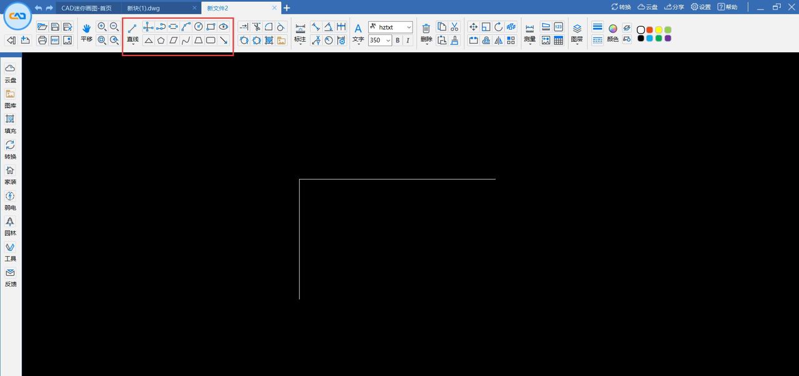Select the arrow line tool
Viewport: 799px width, 376px height.
pos(223,41)
